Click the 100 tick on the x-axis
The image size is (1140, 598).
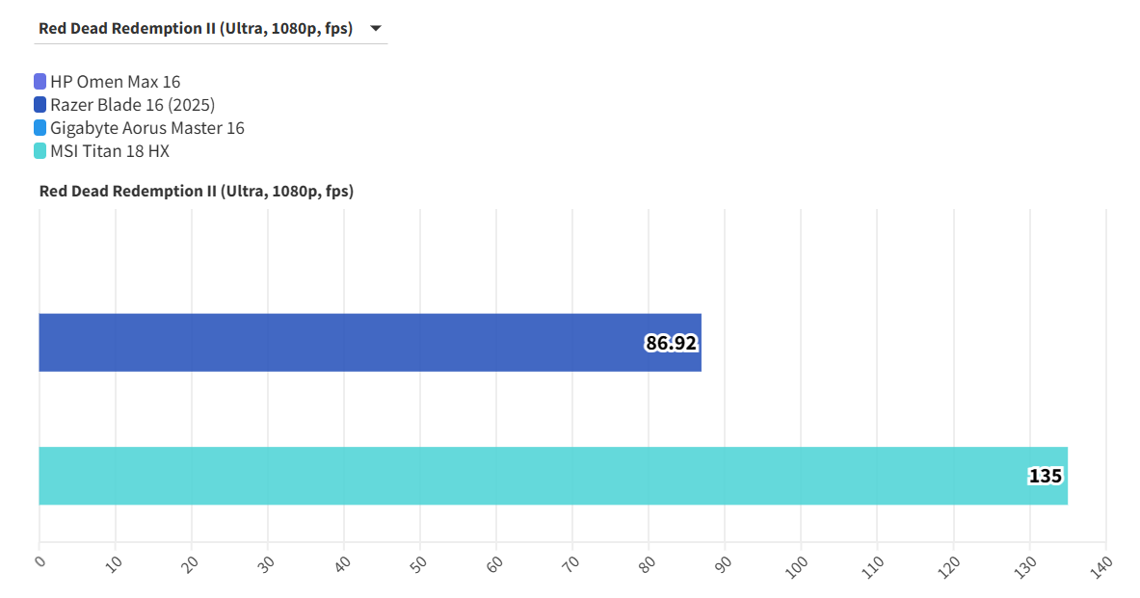pyautogui.click(x=797, y=566)
